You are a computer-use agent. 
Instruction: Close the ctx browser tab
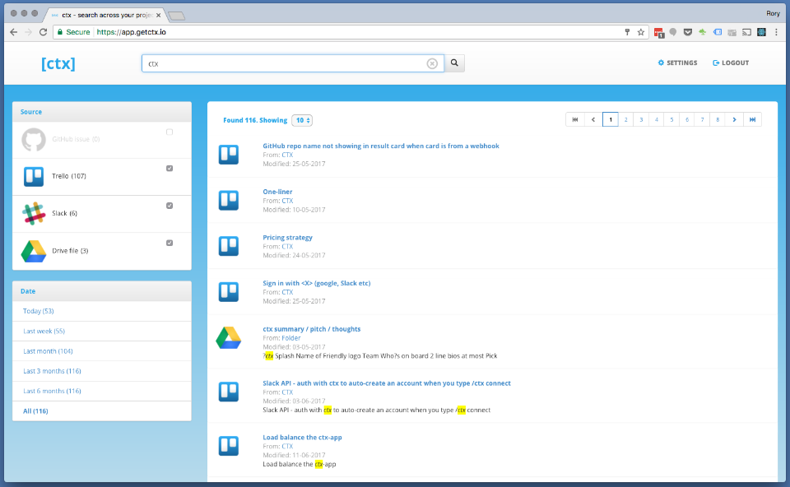point(158,15)
